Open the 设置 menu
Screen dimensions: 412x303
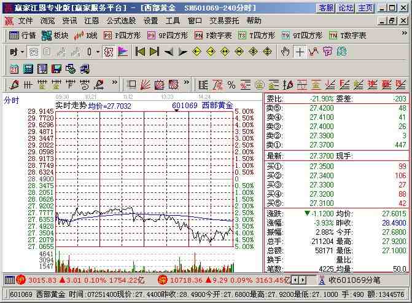150,20
